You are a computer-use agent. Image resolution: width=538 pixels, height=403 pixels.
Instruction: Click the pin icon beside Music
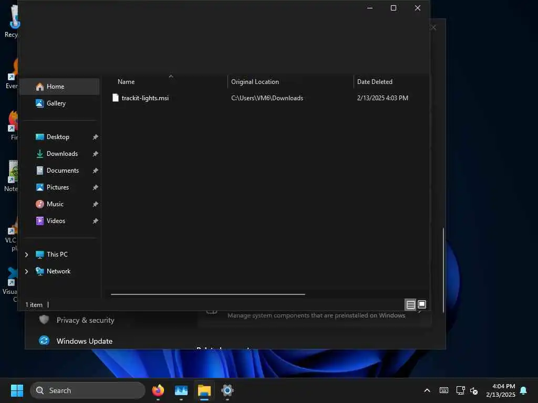coord(96,204)
